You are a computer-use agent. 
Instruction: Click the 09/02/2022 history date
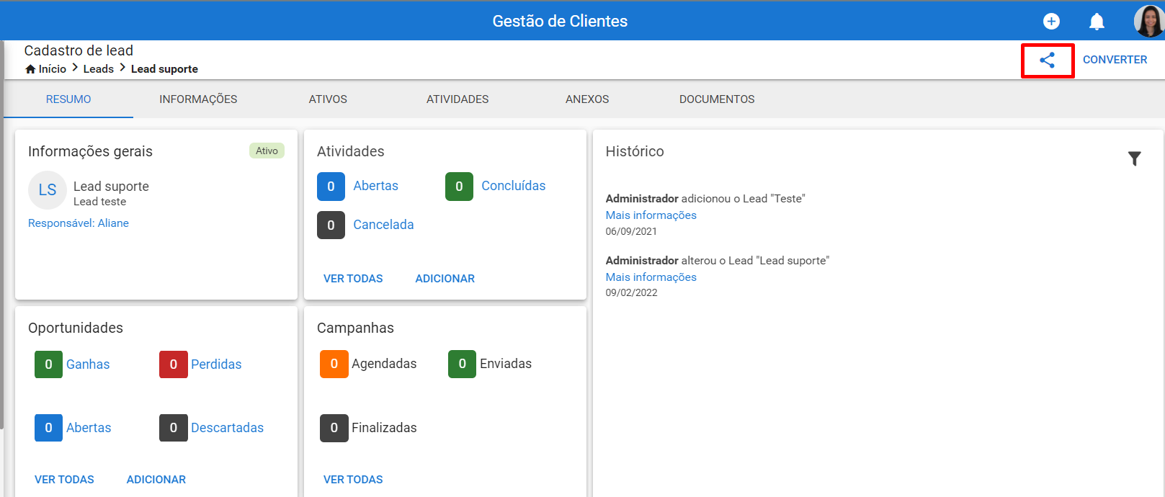[x=631, y=293]
